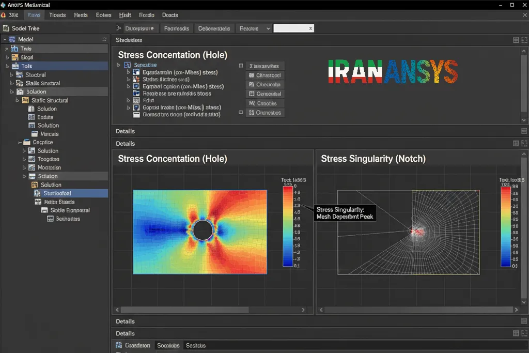This screenshot has height=353, width=529.
Task: Click the Sodel Trike panel icon
Action: [x=6, y=28]
